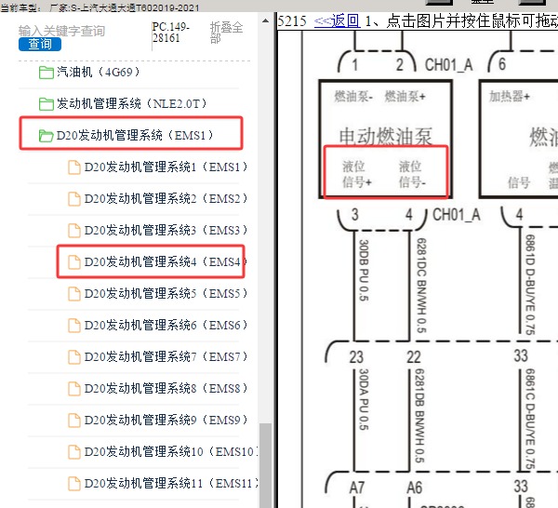Click folder icon beside 发动机管理系统（NLE2.0T）

(x=46, y=104)
